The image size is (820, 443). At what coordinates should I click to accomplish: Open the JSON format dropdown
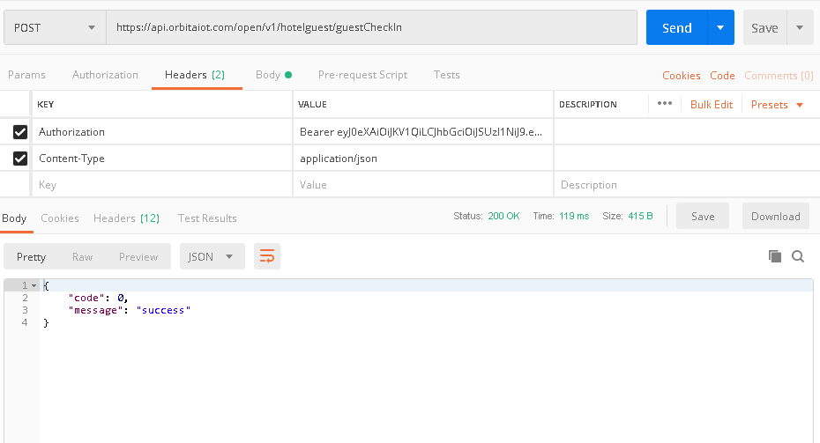212,256
